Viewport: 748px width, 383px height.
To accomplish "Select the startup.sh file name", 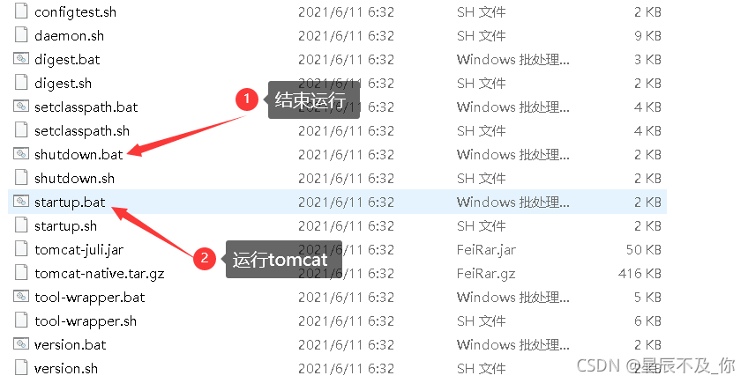I will click(66, 226).
